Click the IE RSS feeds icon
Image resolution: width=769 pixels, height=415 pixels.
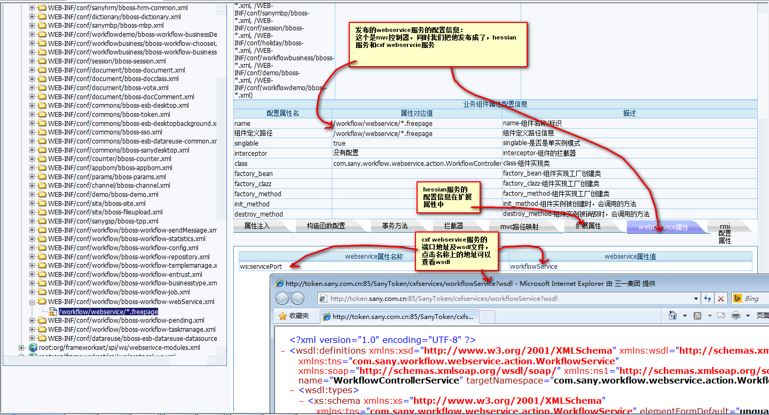pos(697,316)
